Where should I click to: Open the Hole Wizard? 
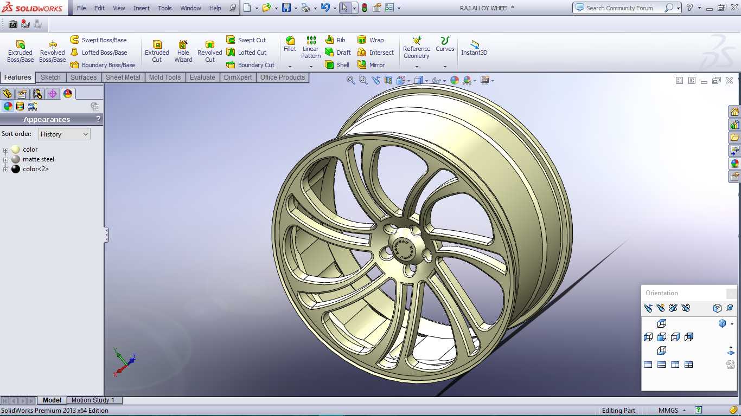pyautogui.click(x=183, y=51)
